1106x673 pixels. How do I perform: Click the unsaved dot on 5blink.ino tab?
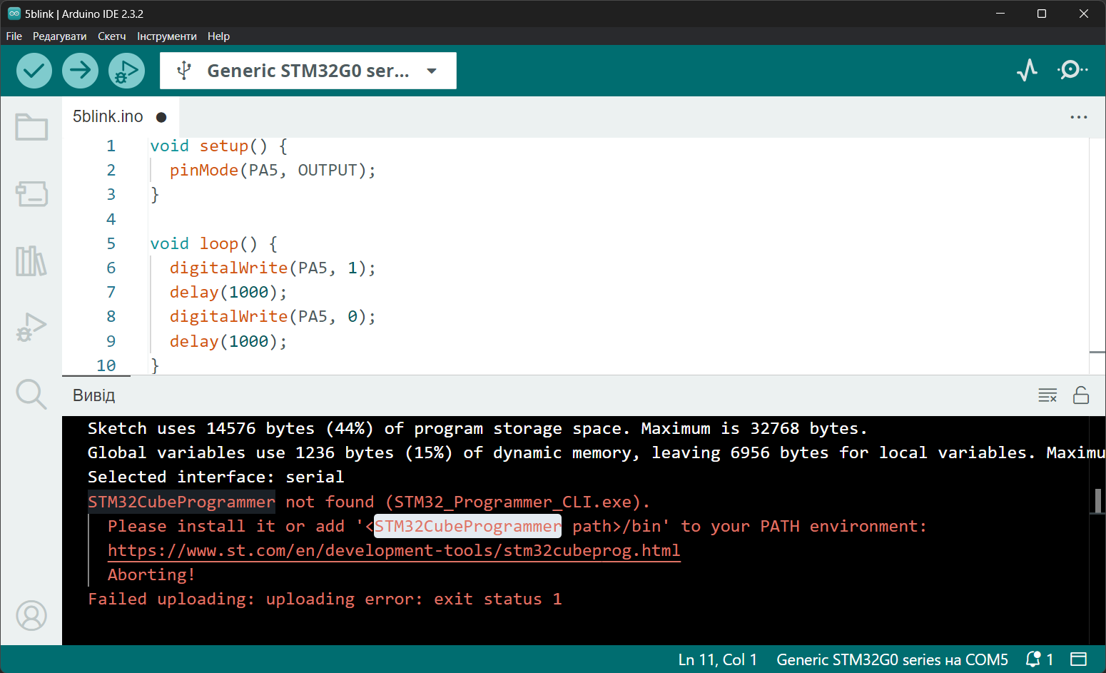coord(161,118)
